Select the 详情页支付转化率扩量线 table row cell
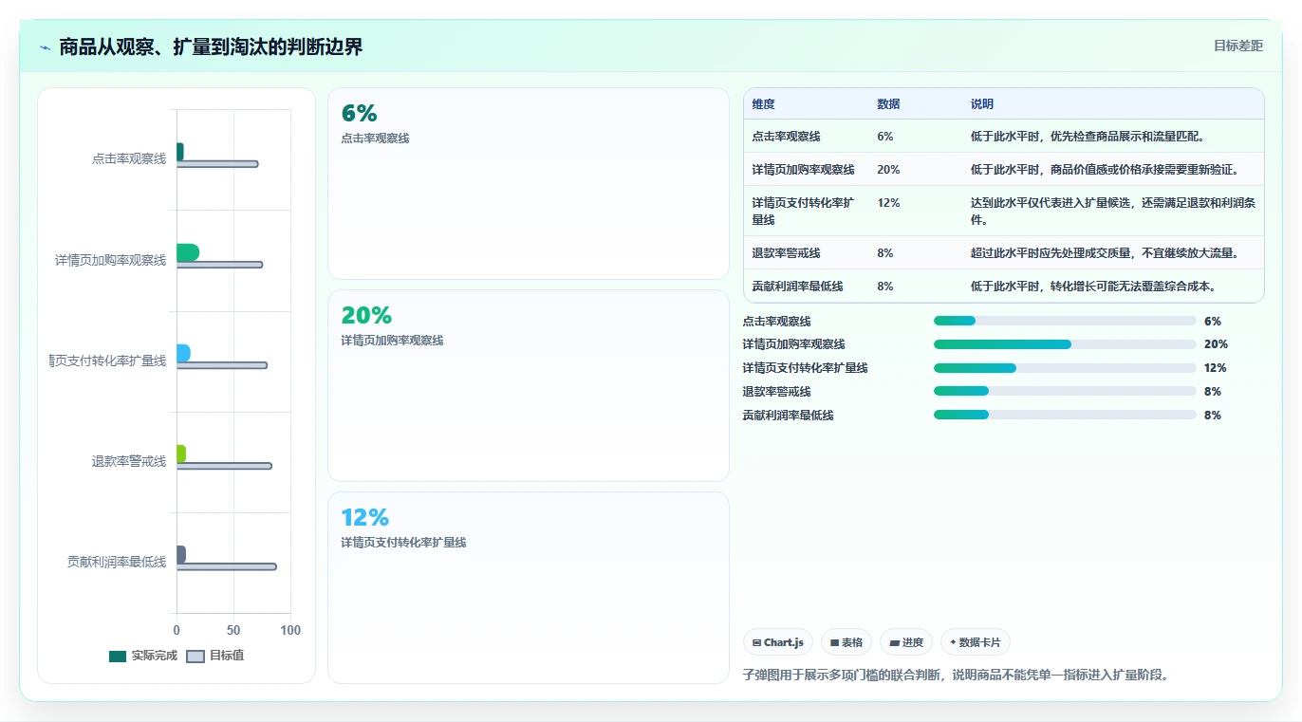Viewport: 1302px width, 722px height. coord(804,211)
